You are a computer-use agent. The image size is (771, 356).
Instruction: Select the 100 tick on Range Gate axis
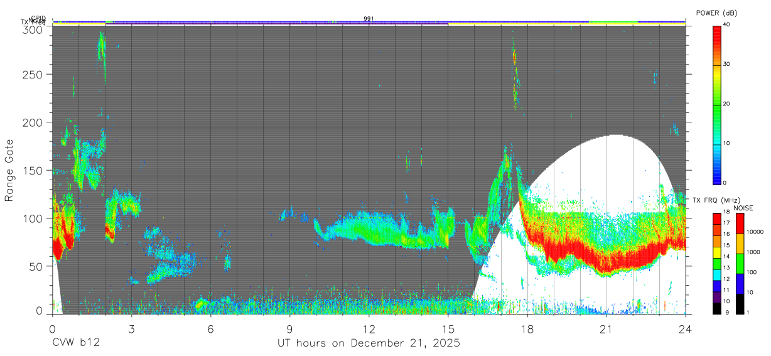pos(32,218)
